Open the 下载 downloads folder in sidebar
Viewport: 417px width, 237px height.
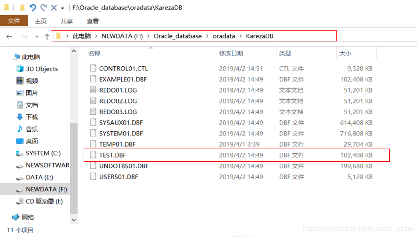click(20, 117)
